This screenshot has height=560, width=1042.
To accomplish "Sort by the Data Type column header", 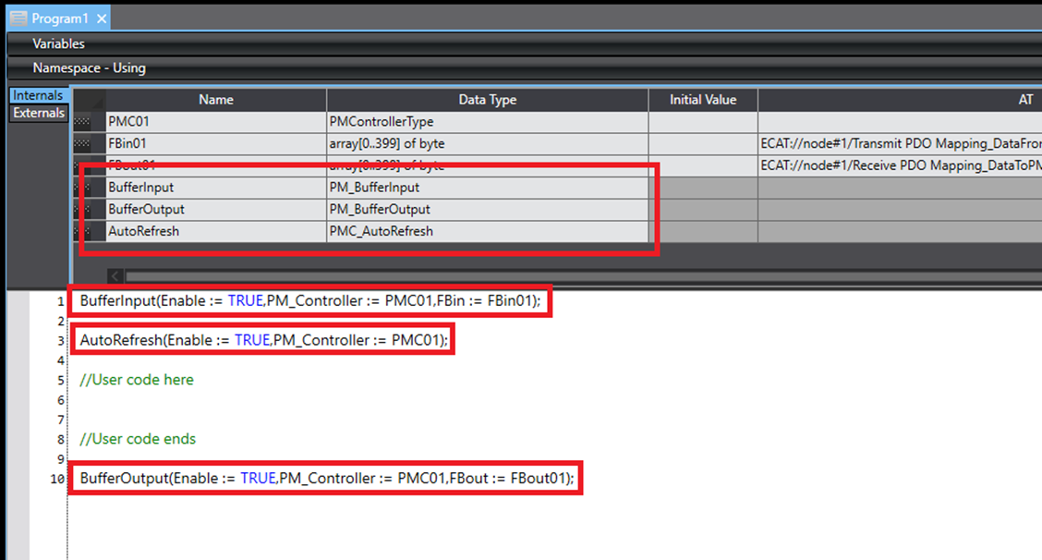I will pyautogui.click(x=487, y=100).
